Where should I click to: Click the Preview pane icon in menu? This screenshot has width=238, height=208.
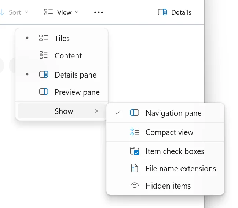[44, 92]
